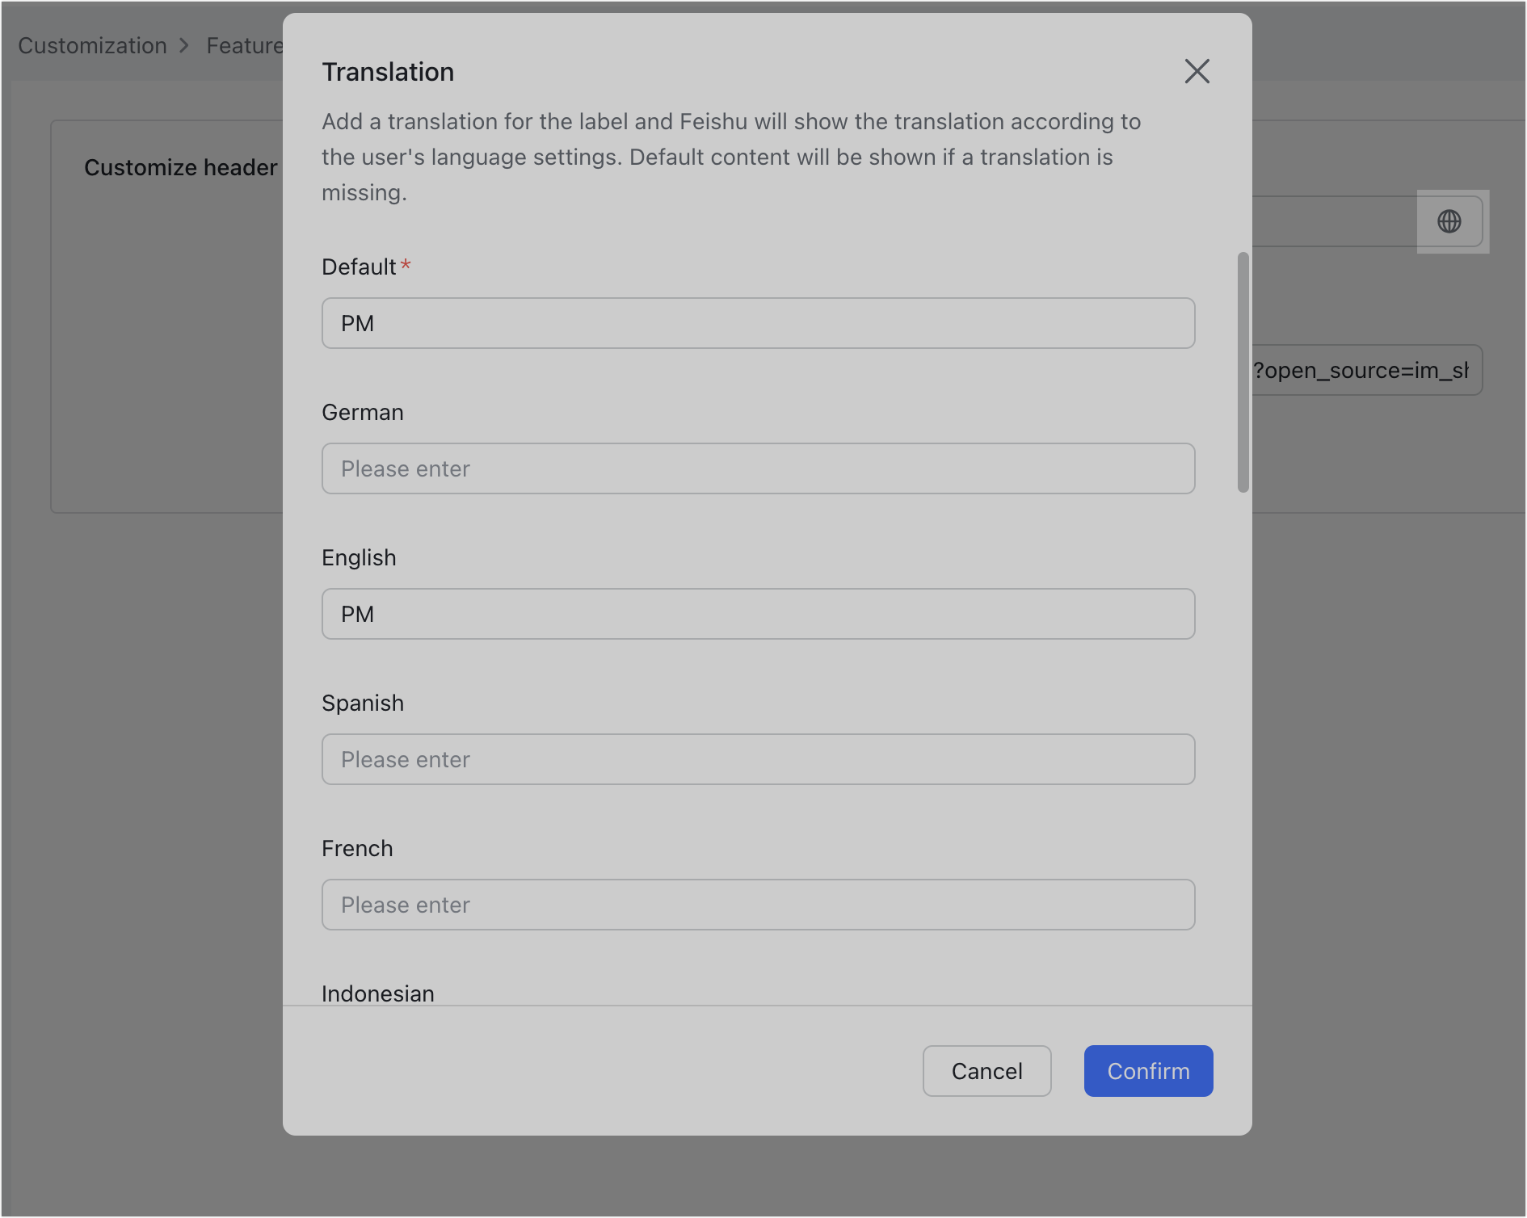Click the Confirm button

pos(1148,1070)
